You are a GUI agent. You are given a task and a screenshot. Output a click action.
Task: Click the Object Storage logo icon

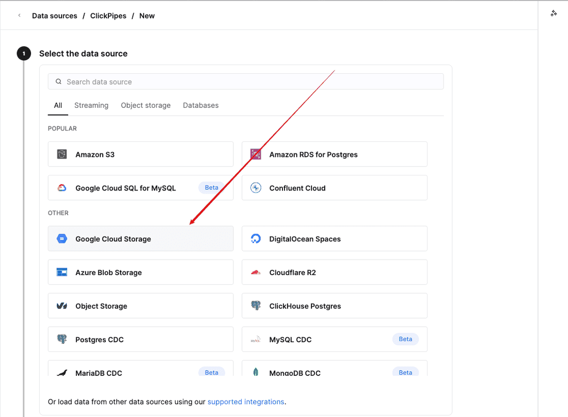point(62,306)
